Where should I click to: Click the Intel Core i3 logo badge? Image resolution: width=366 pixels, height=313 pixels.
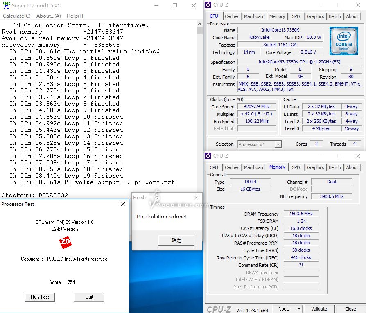click(343, 41)
